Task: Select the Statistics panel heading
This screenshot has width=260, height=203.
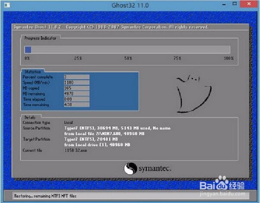Action: 32,72
